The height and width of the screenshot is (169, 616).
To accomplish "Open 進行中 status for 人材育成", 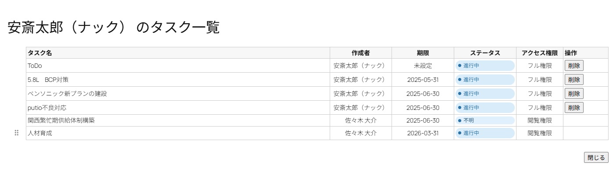I will (485, 133).
